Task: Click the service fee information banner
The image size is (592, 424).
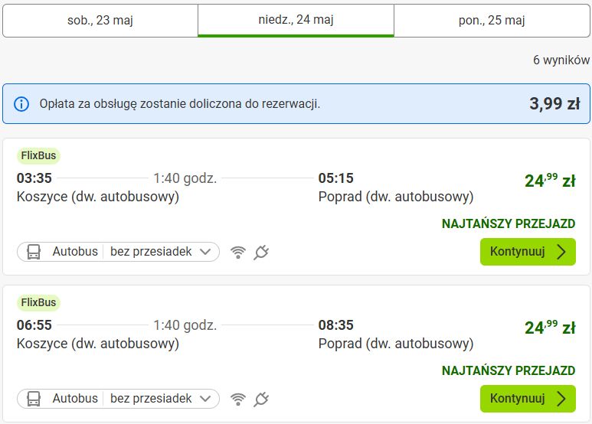Action: click(x=296, y=104)
